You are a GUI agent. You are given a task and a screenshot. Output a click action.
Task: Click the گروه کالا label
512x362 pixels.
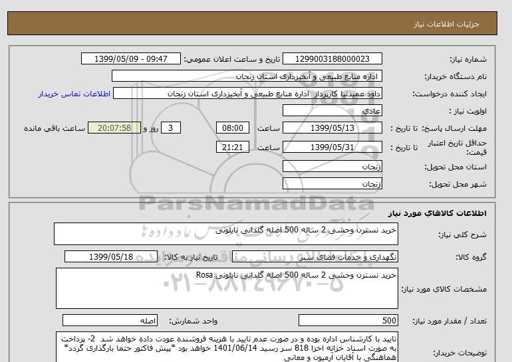click(x=471, y=257)
